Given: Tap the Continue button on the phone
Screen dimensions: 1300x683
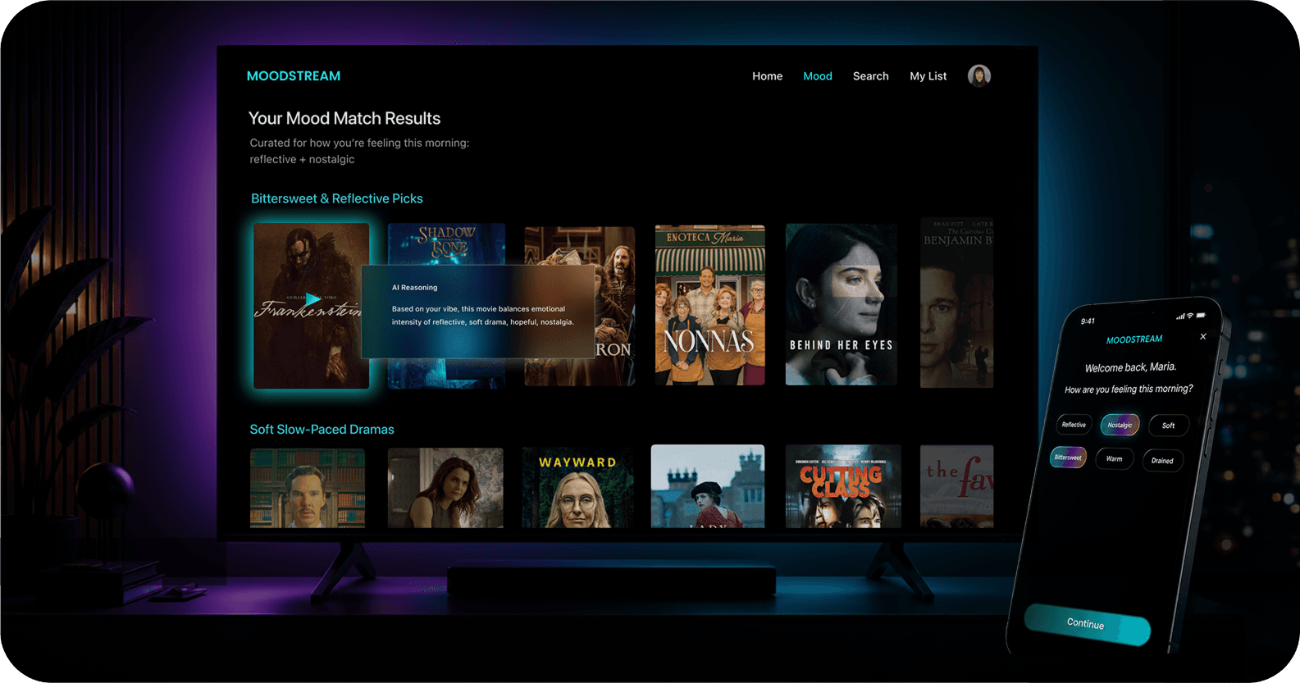Looking at the screenshot, I should point(1087,625).
